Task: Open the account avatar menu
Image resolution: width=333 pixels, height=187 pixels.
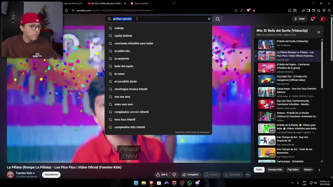Action: point(323,19)
